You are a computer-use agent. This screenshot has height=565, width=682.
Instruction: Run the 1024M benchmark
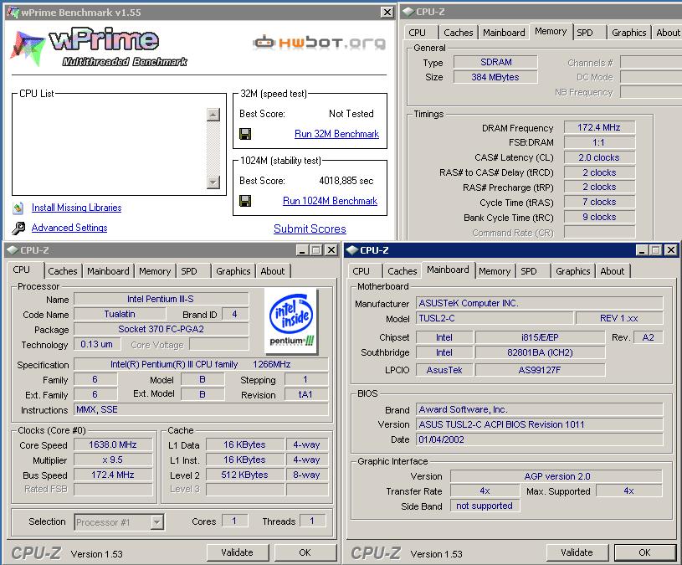point(331,201)
